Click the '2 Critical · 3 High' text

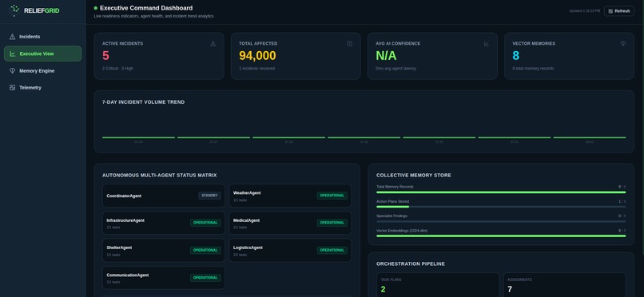(118, 69)
